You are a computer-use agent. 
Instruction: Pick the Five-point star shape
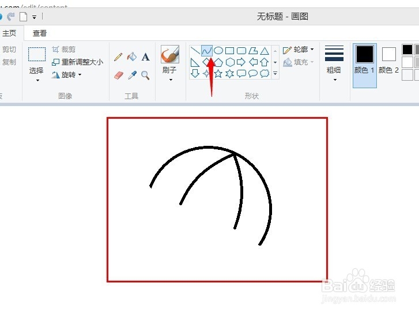[x=218, y=73]
